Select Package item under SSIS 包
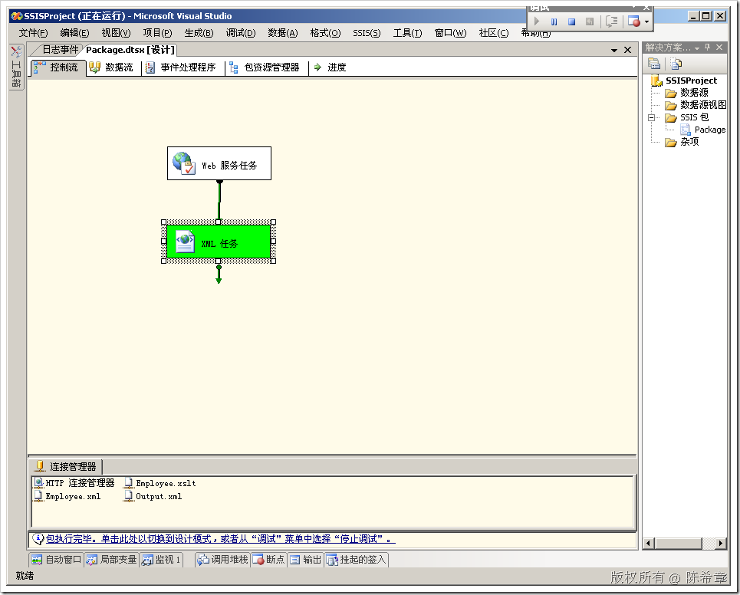 click(x=703, y=130)
